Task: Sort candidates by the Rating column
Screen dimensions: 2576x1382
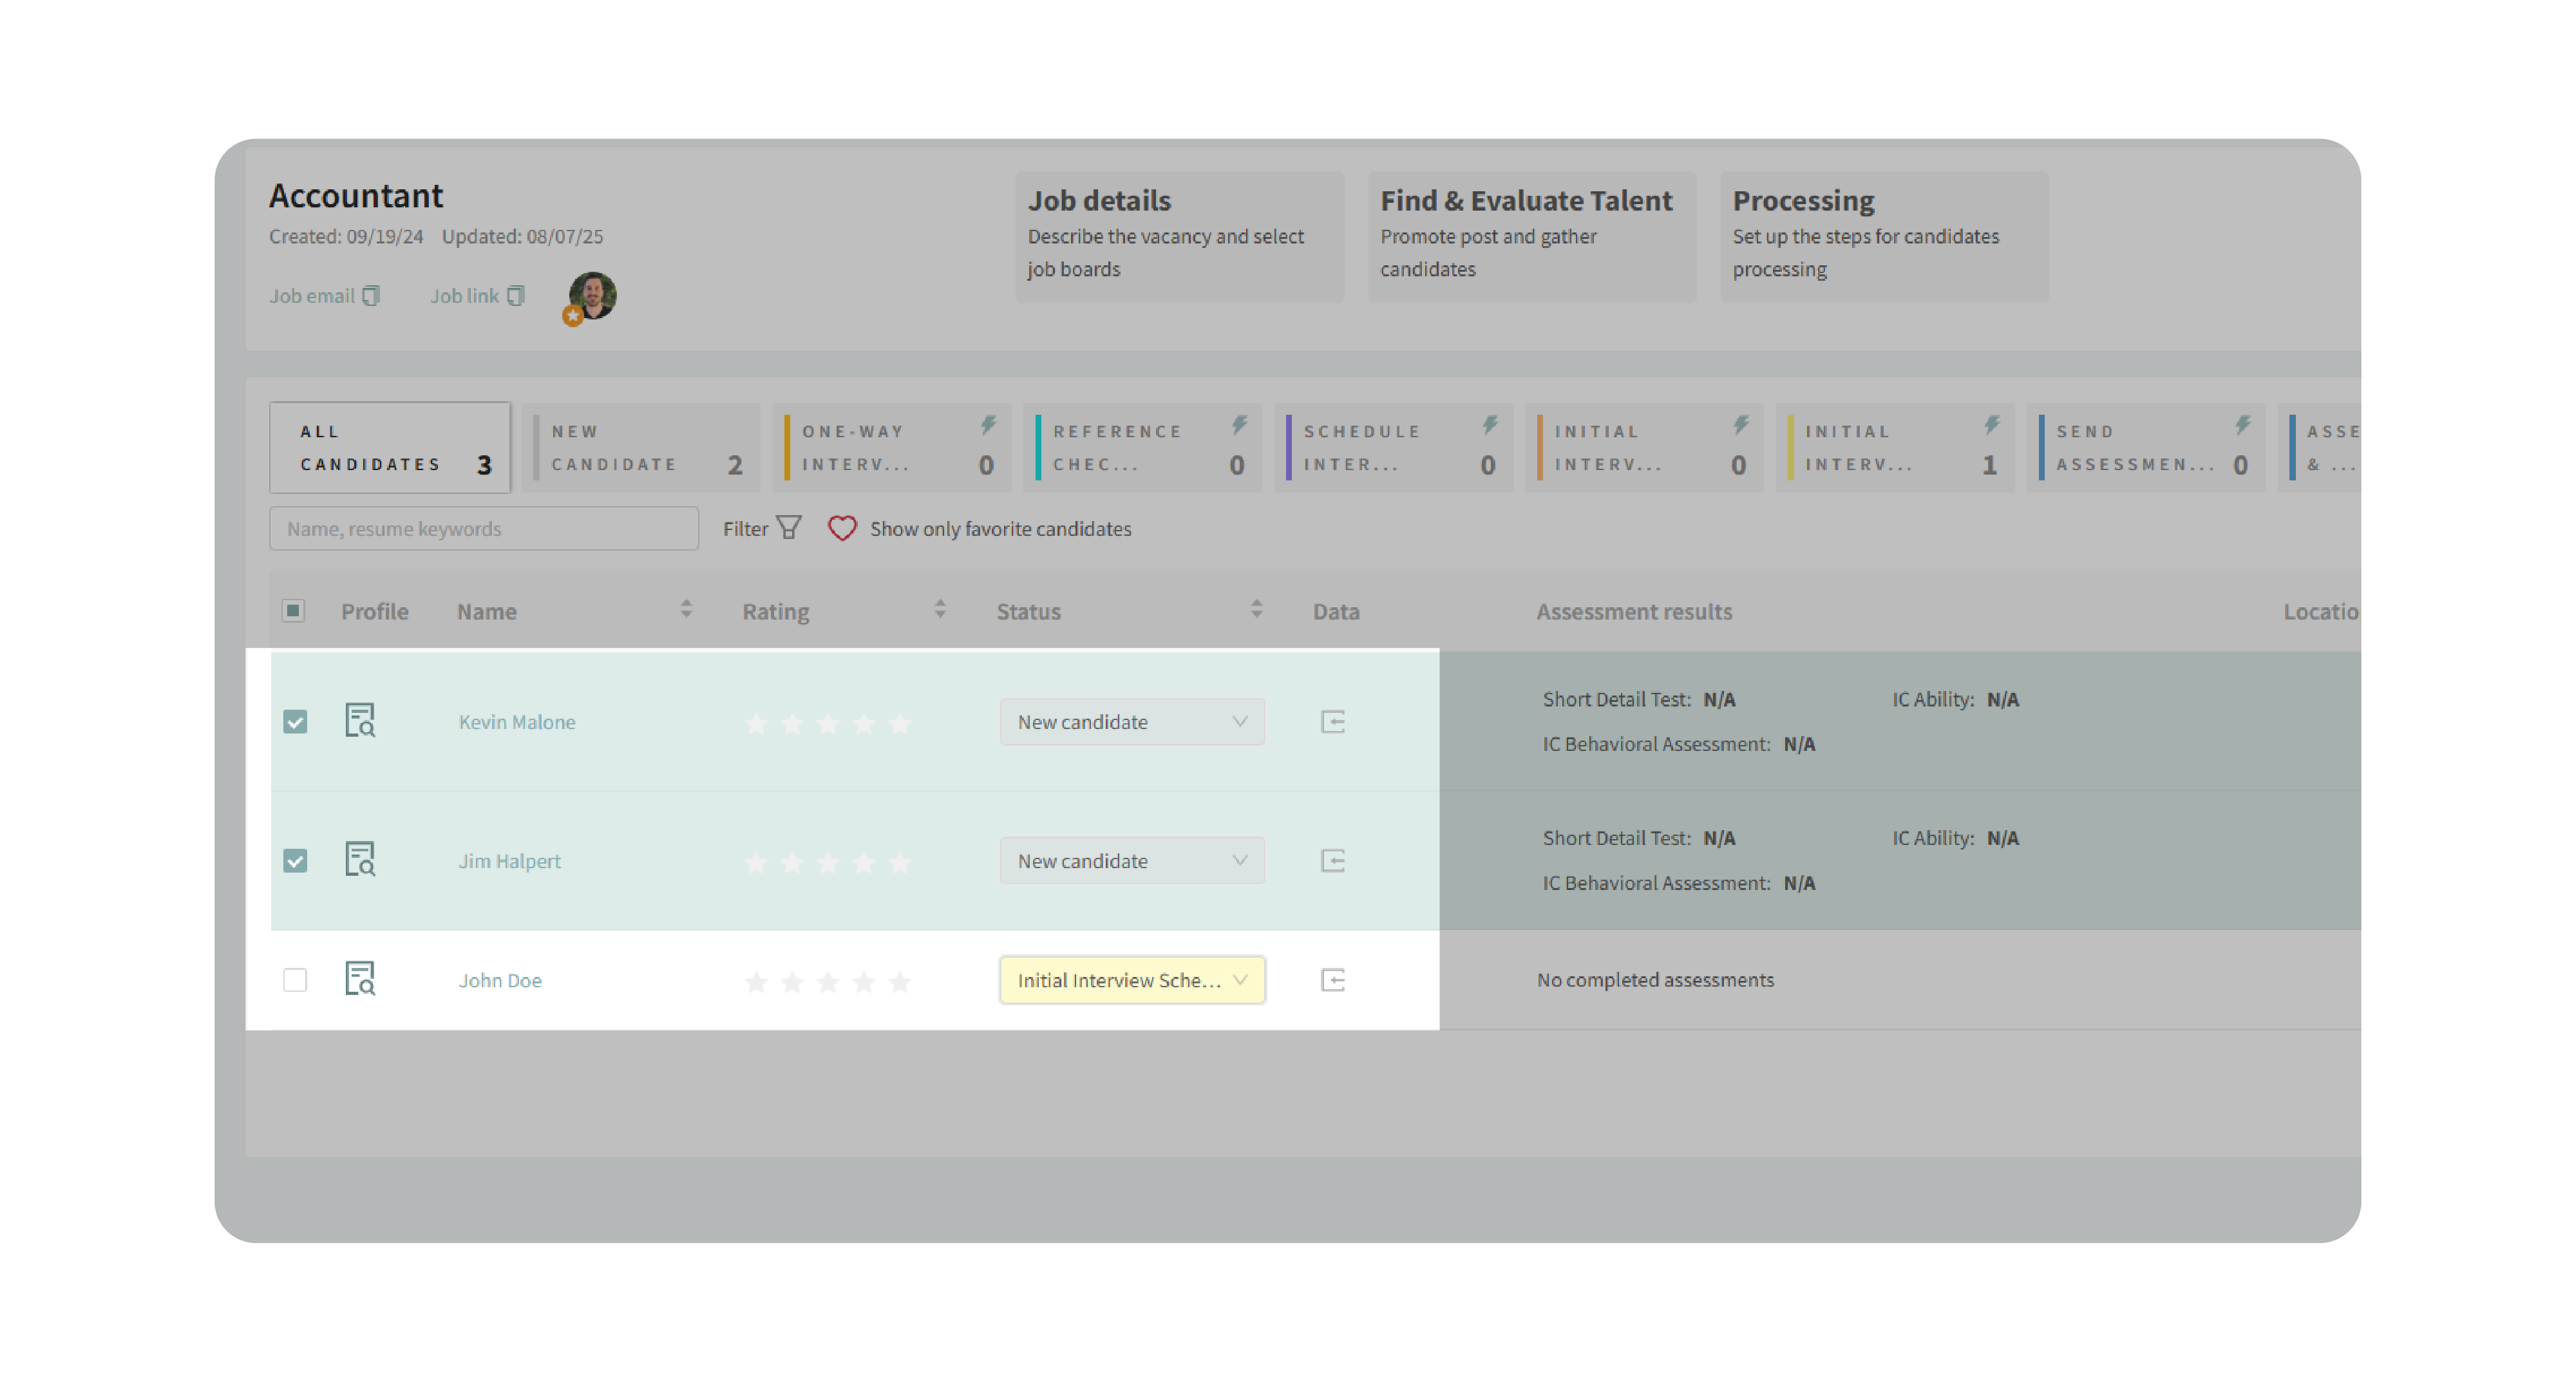Action: 939,610
